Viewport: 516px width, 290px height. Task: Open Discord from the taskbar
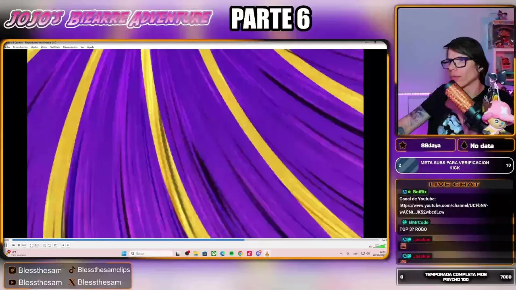(258, 253)
